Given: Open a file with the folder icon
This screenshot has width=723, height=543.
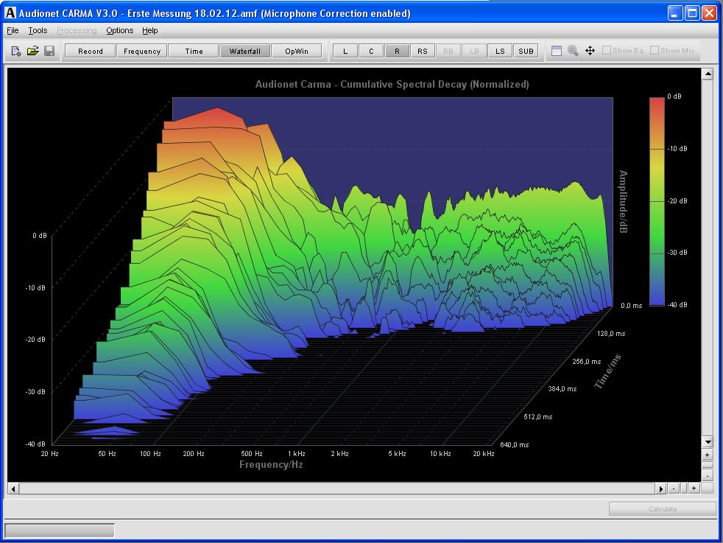Looking at the screenshot, I should (x=32, y=51).
